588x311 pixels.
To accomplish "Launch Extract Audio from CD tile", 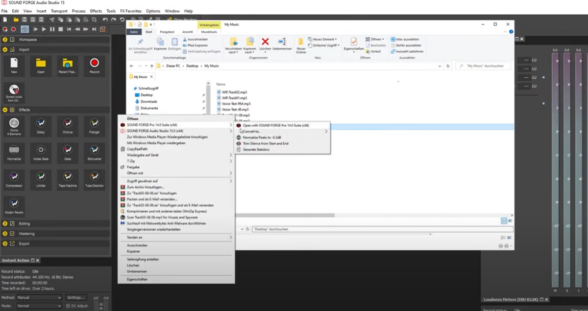I will click(x=14, y=92).
